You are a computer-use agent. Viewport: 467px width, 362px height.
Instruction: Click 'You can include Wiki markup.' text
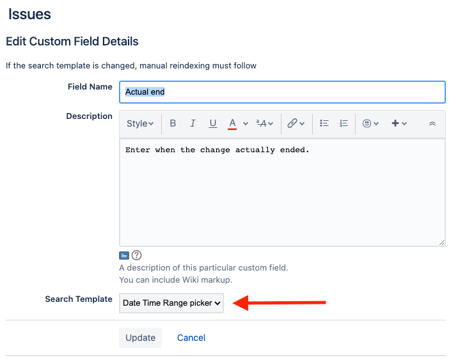175,280
